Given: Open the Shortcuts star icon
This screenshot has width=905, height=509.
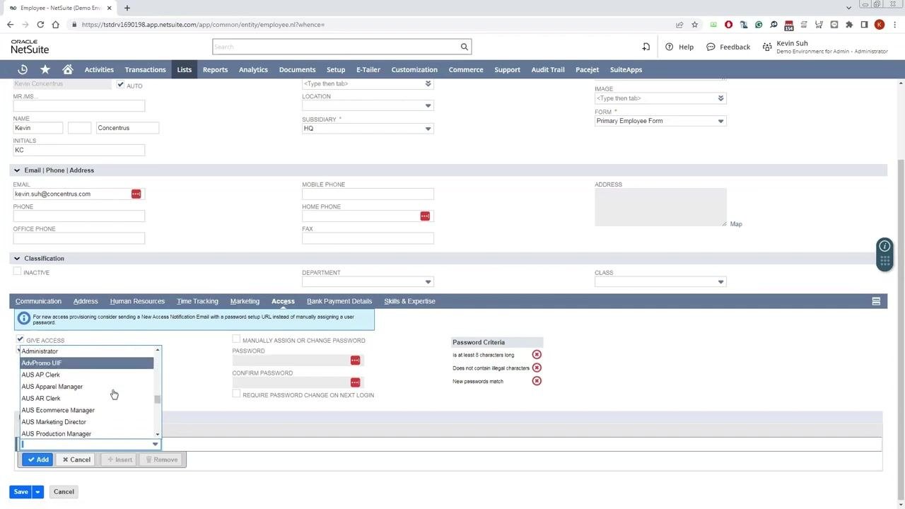Looking at the screenshot, I should tap(45, 69).
